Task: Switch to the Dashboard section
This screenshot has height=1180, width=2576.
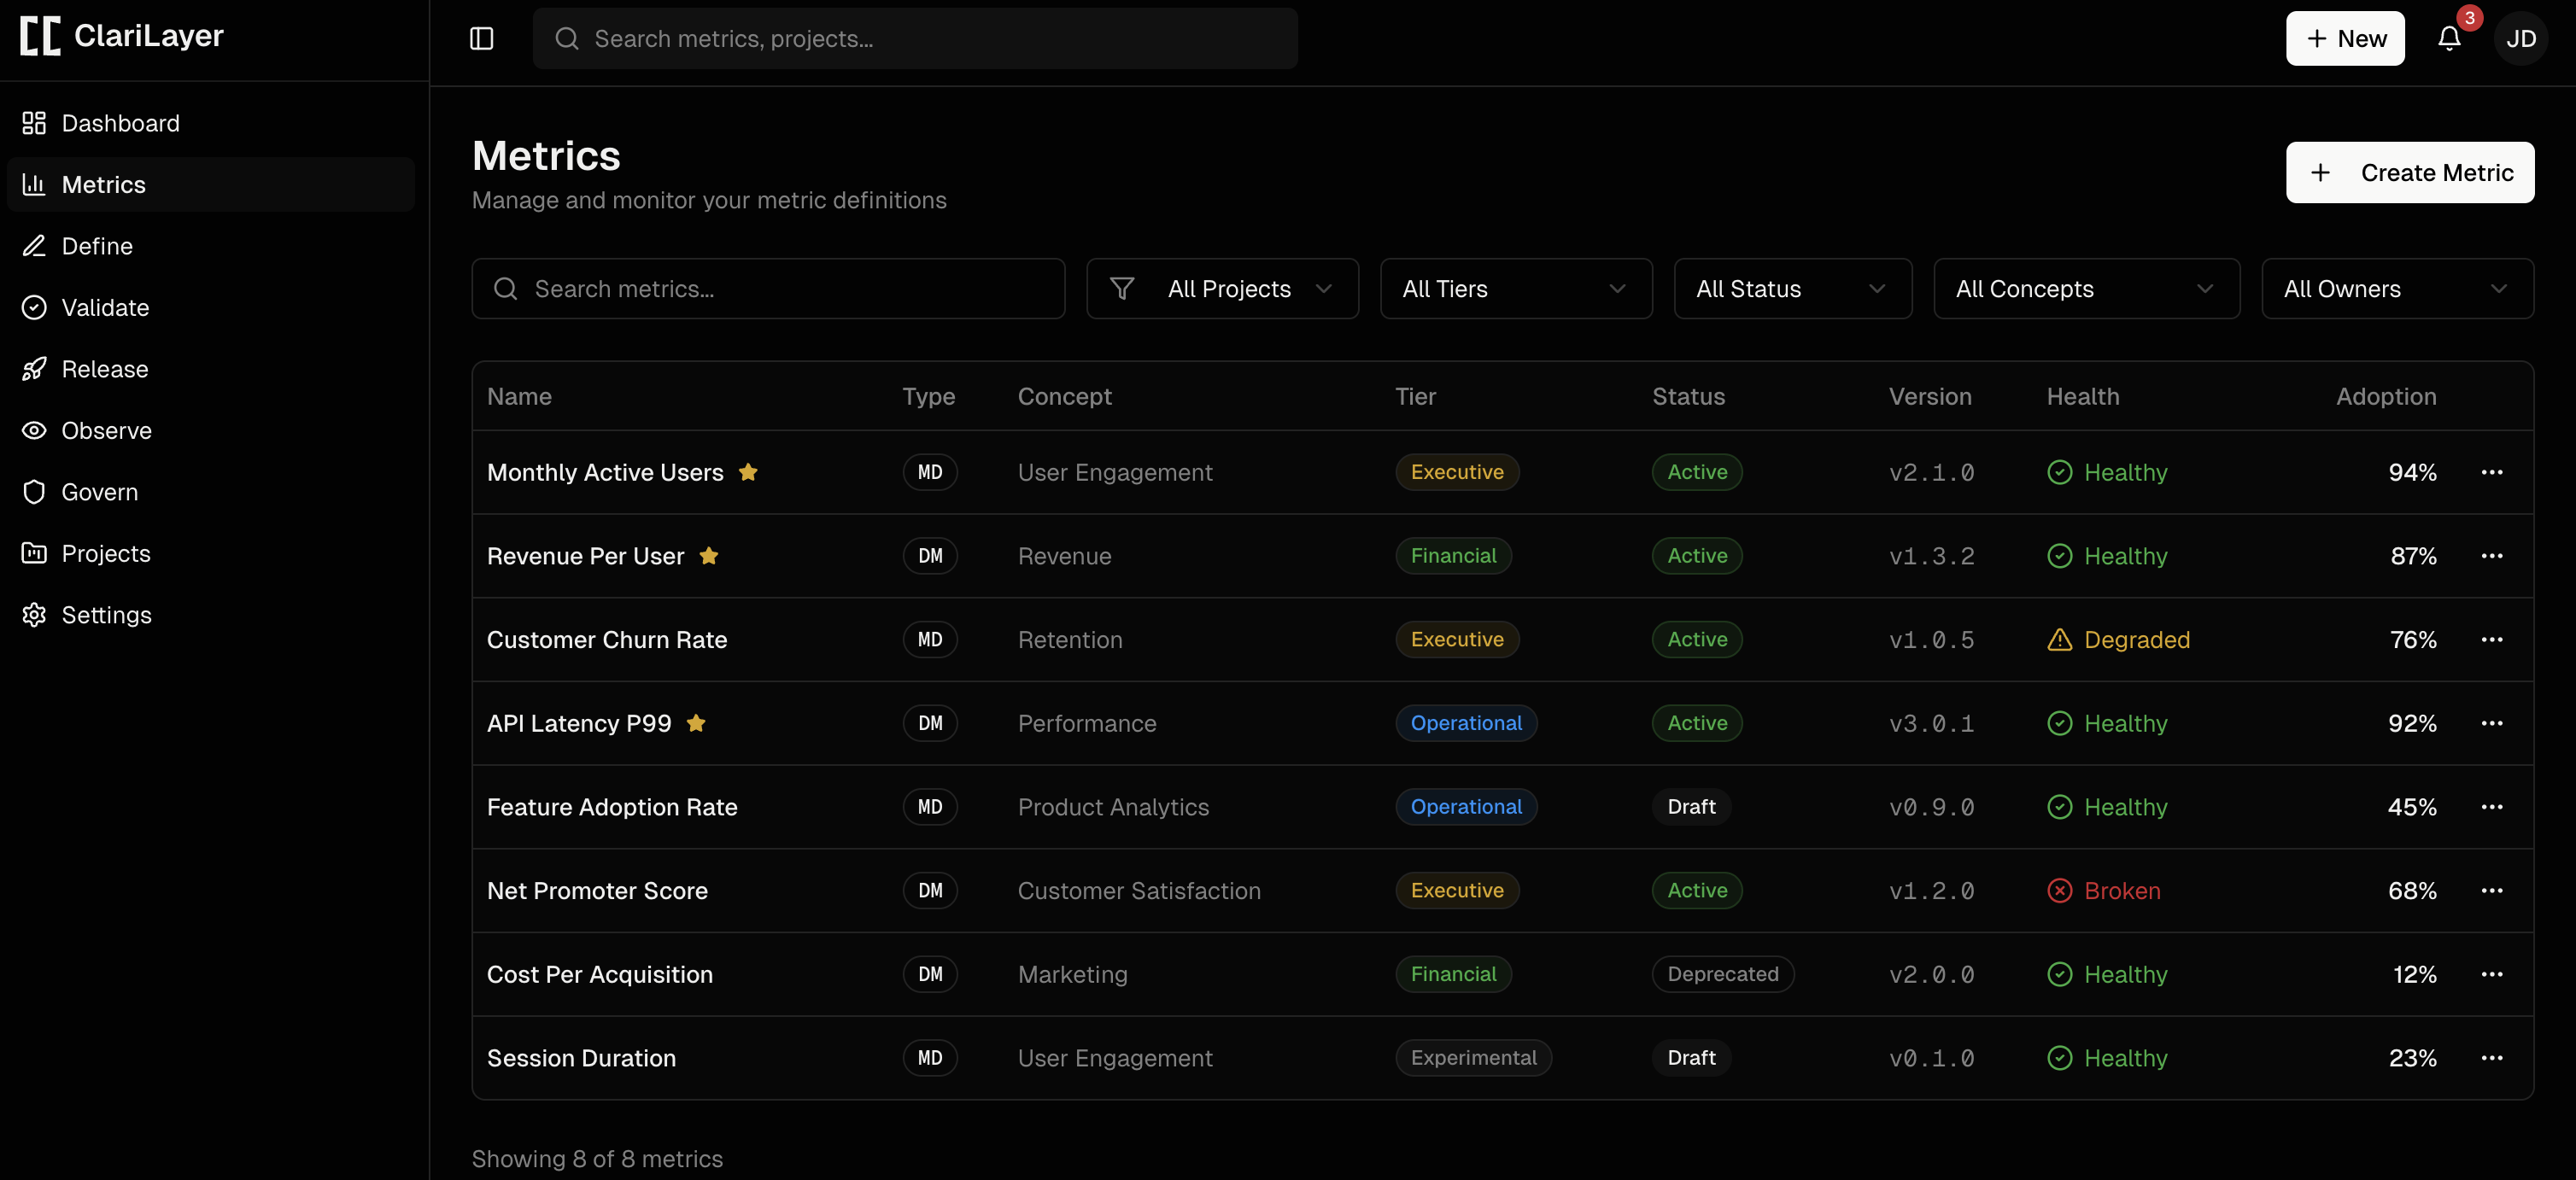Action: click(x=121, y=122)
